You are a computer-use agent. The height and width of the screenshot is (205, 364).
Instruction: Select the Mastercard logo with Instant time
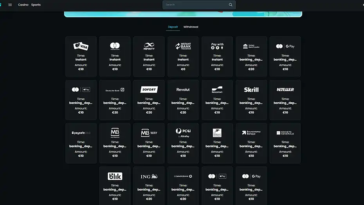tap(115, 46)
